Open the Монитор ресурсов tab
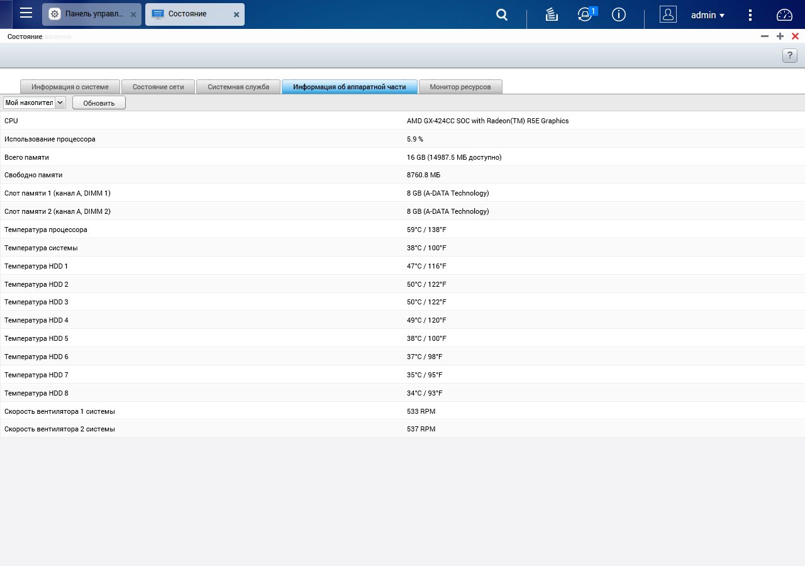This screenshot has width=805, height=566. click(x=460, y=87)
